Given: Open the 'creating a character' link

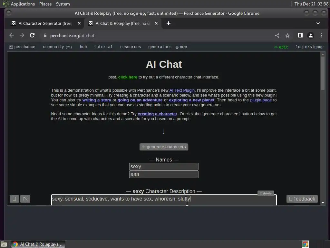Looking at the screenshot, I should 157,114.
